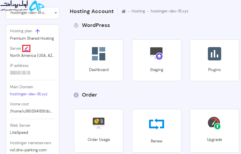Screen dimensions: 241x154
Task: Click the Upgrade card
Action: pyautogui.click(x=214, y=131)
